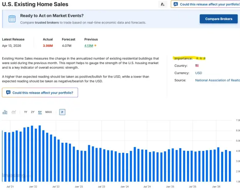Click the 'Latest Release' label
Image resolution: width=240 pixels, height=190 pixels.
[x=13, y=39]
